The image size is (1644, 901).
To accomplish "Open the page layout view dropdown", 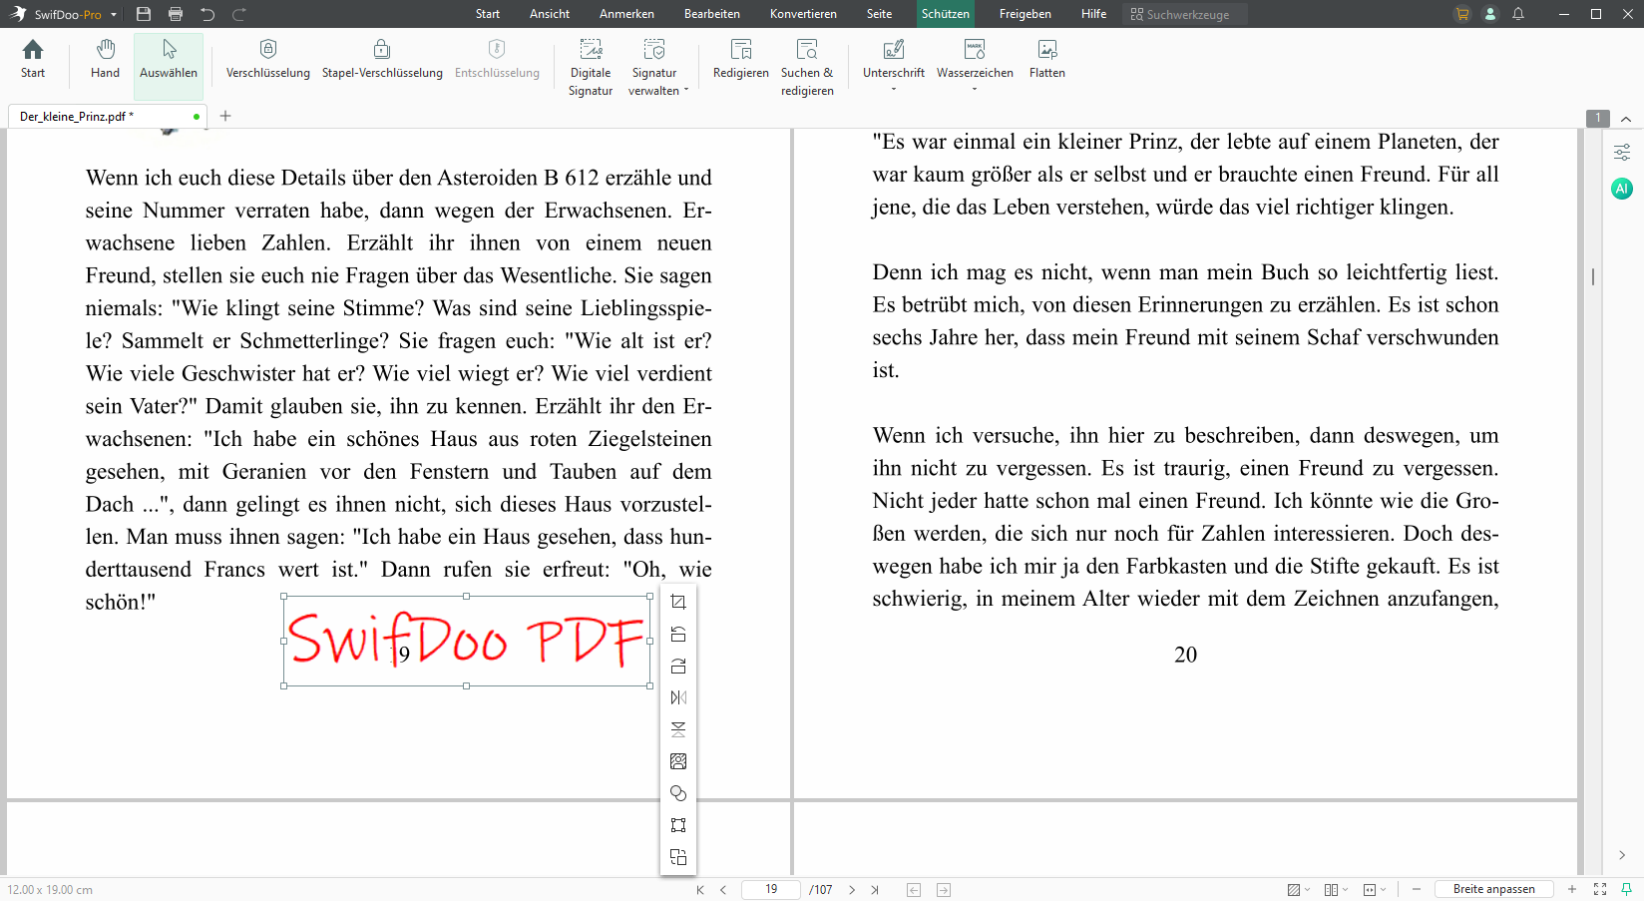I will click(1336, 889).
